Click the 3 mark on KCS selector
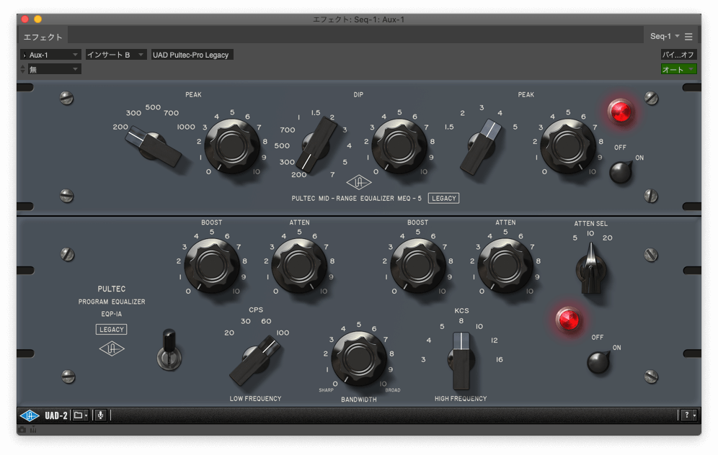 pyautogui.click(x=423, y=359)
